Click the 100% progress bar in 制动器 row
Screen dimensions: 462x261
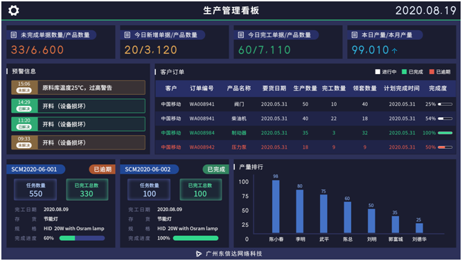[x=445, y=133]
